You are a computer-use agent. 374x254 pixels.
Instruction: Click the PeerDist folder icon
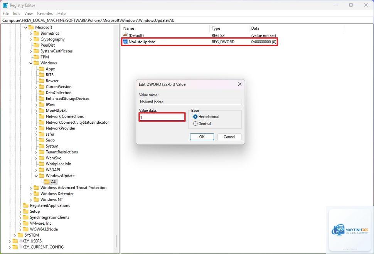(x=37, y=45)
